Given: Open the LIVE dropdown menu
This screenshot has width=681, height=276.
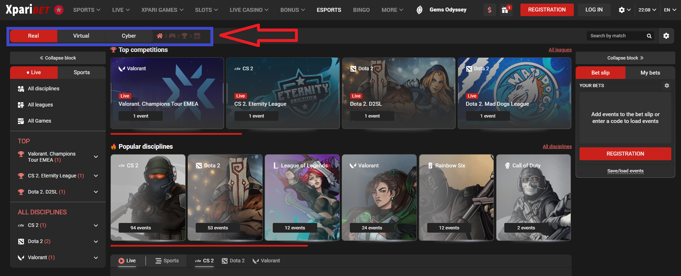Looking at the screenshot, I should [x=121, y=10].
